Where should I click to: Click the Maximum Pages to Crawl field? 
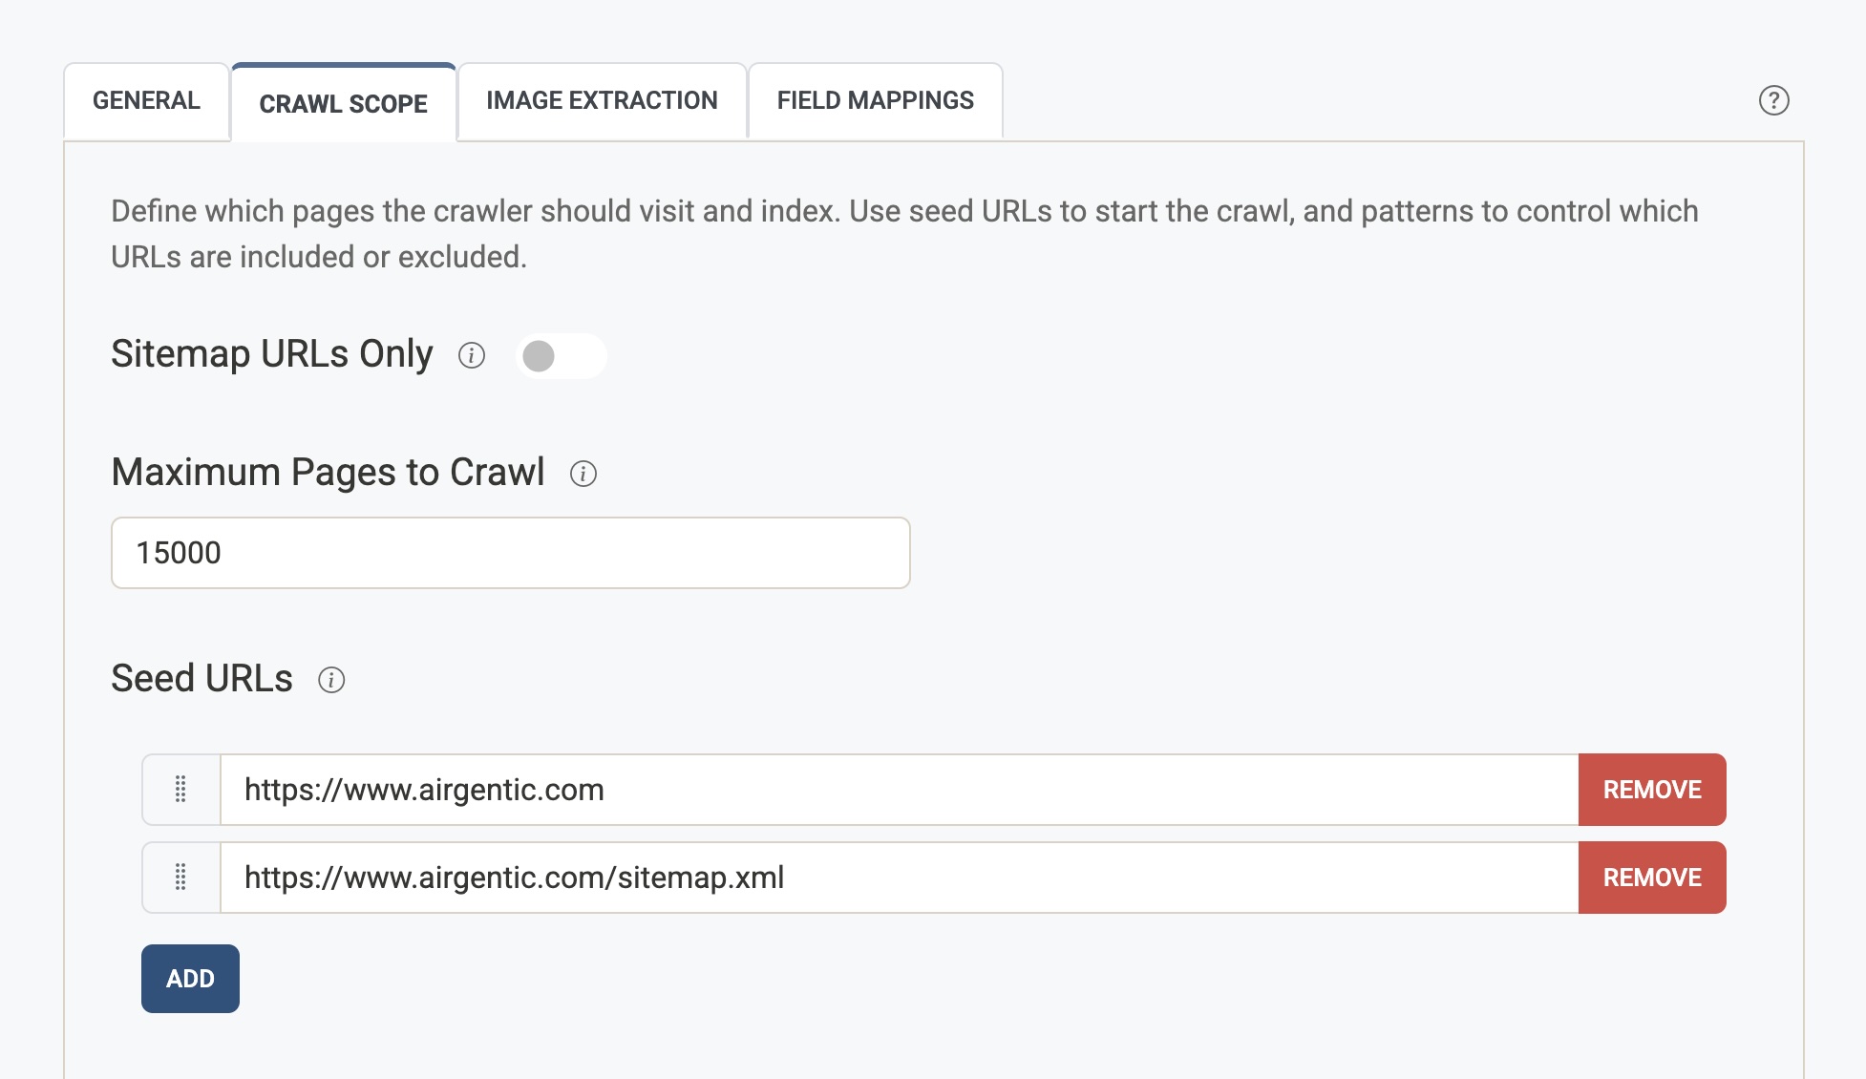coord(511,553)
